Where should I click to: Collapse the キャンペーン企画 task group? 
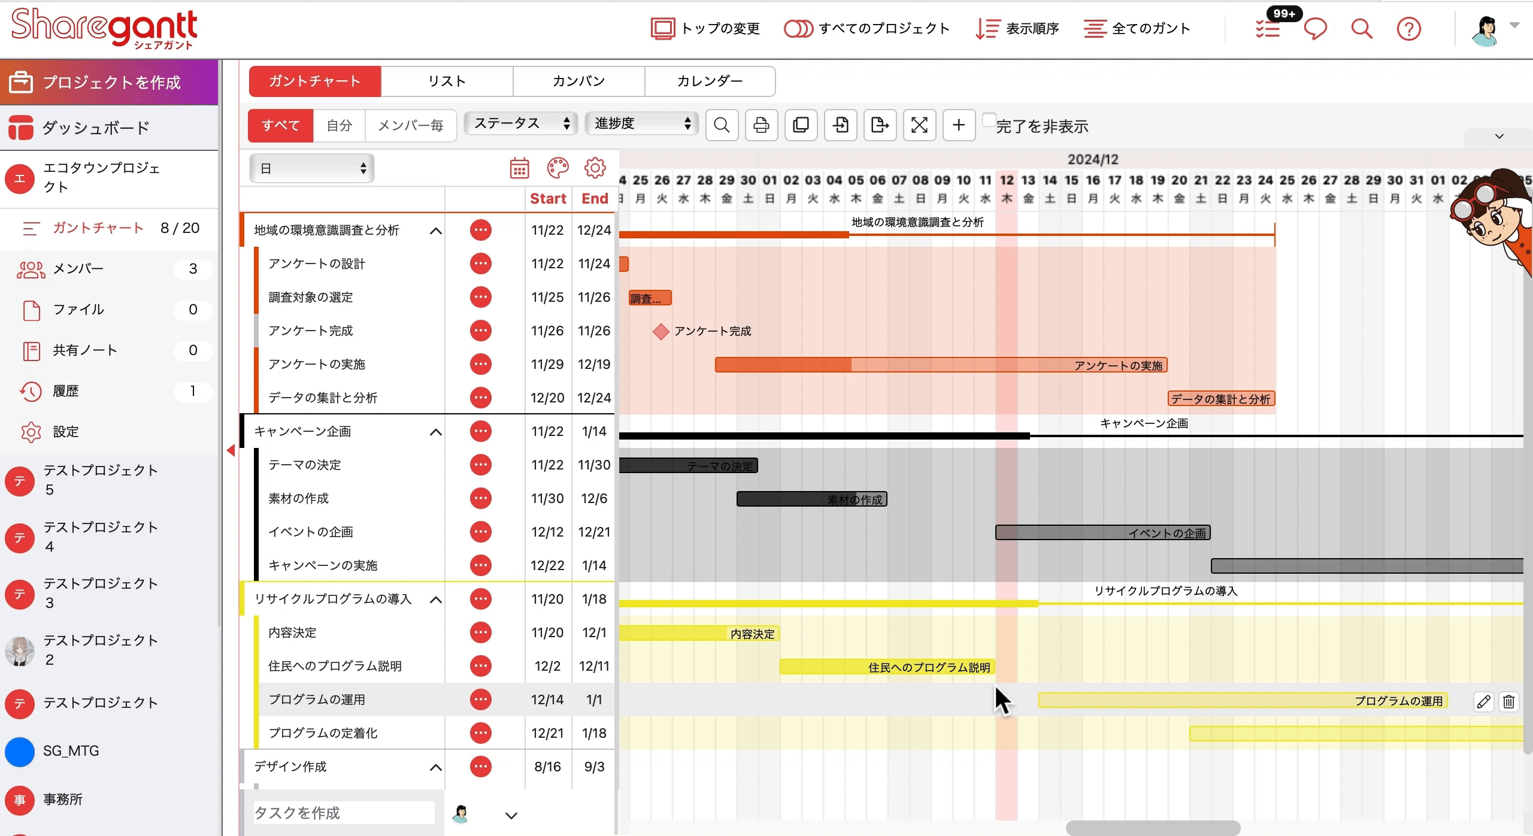tap(436, 432)
